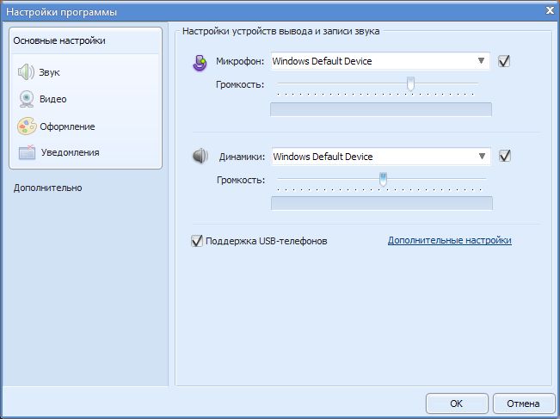Expand the Дополнительно section
Screen dimensions: 560x419
coord(48,188)
